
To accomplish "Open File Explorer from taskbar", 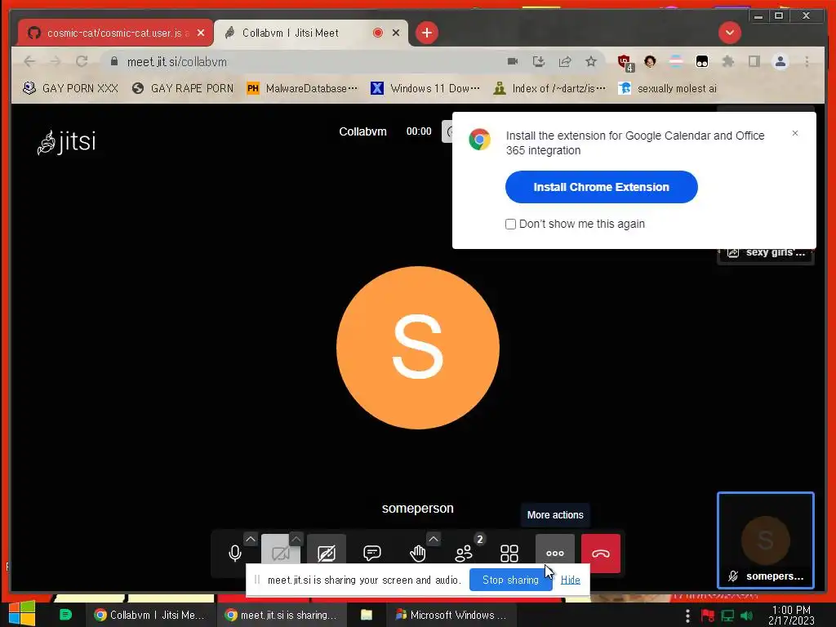I will click(x=367, y=615).
